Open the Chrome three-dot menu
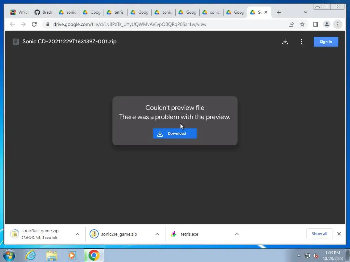The image size is (350, 262). click(x=338, y=24)
